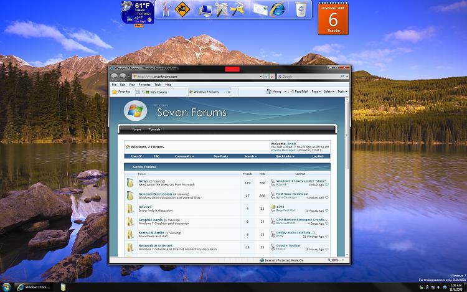Click the Google search box
Screen dimensions: 467x292
309,77
